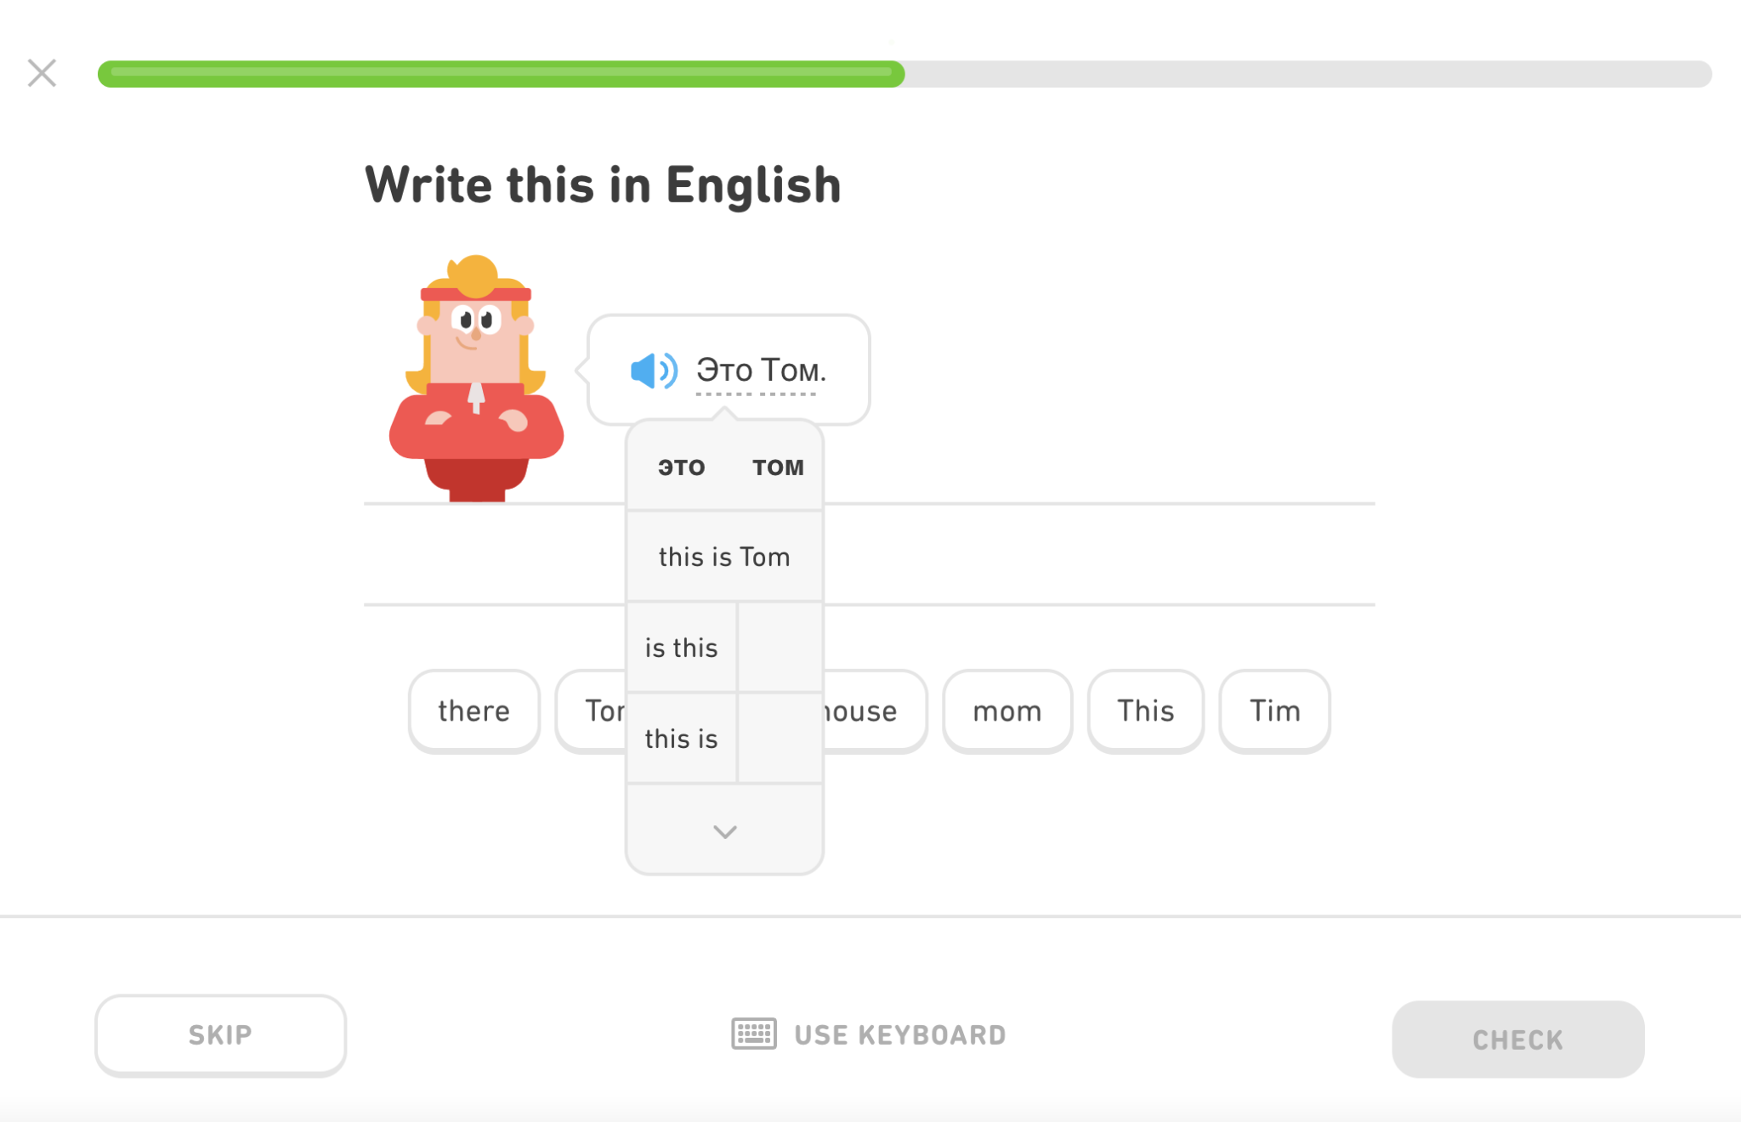Viewport: 1741px width, 1122px height.
Task: Switch to keyboard input via Use Keyboard
Action: click(x=869, y=1034)
